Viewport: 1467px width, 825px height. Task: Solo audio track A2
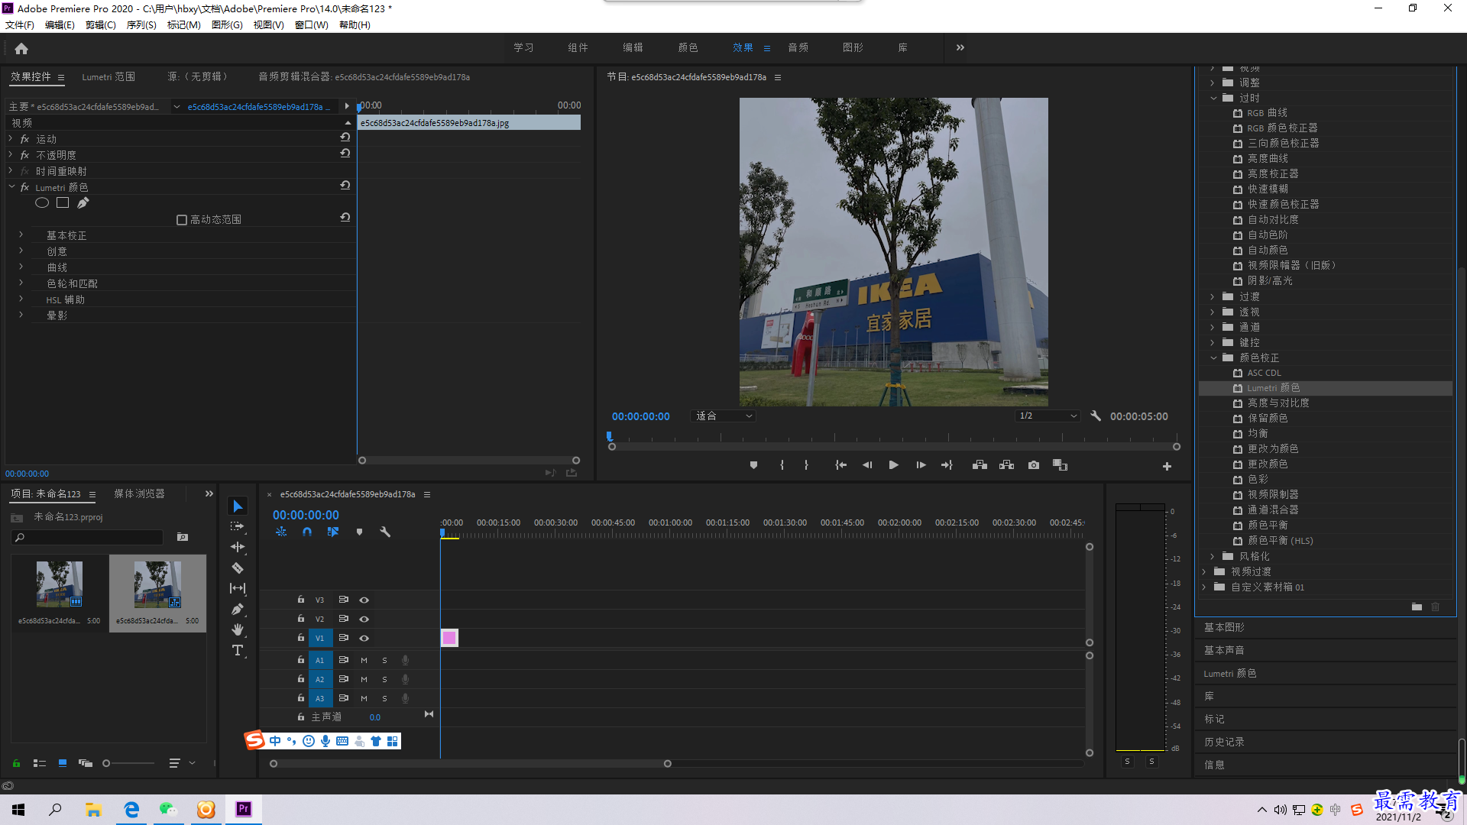pyautogui.click(x=384, y=679)
